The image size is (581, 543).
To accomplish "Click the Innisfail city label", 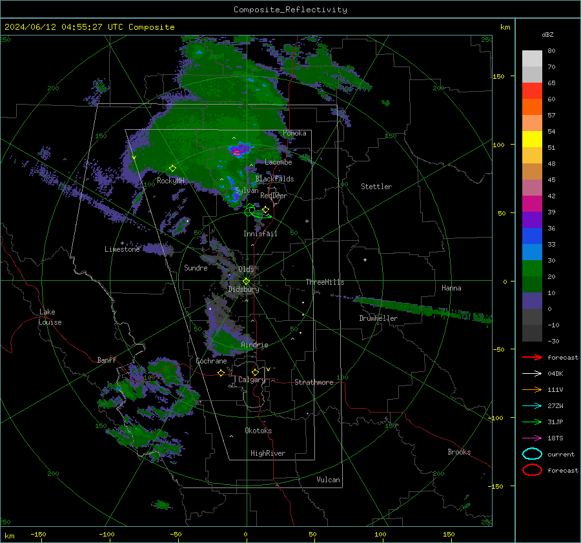I will (260, 234).
